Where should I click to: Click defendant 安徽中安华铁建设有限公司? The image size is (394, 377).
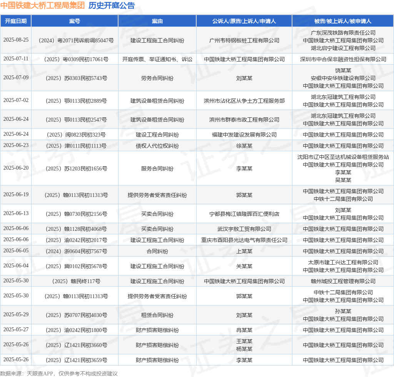[x=343, y=78]
